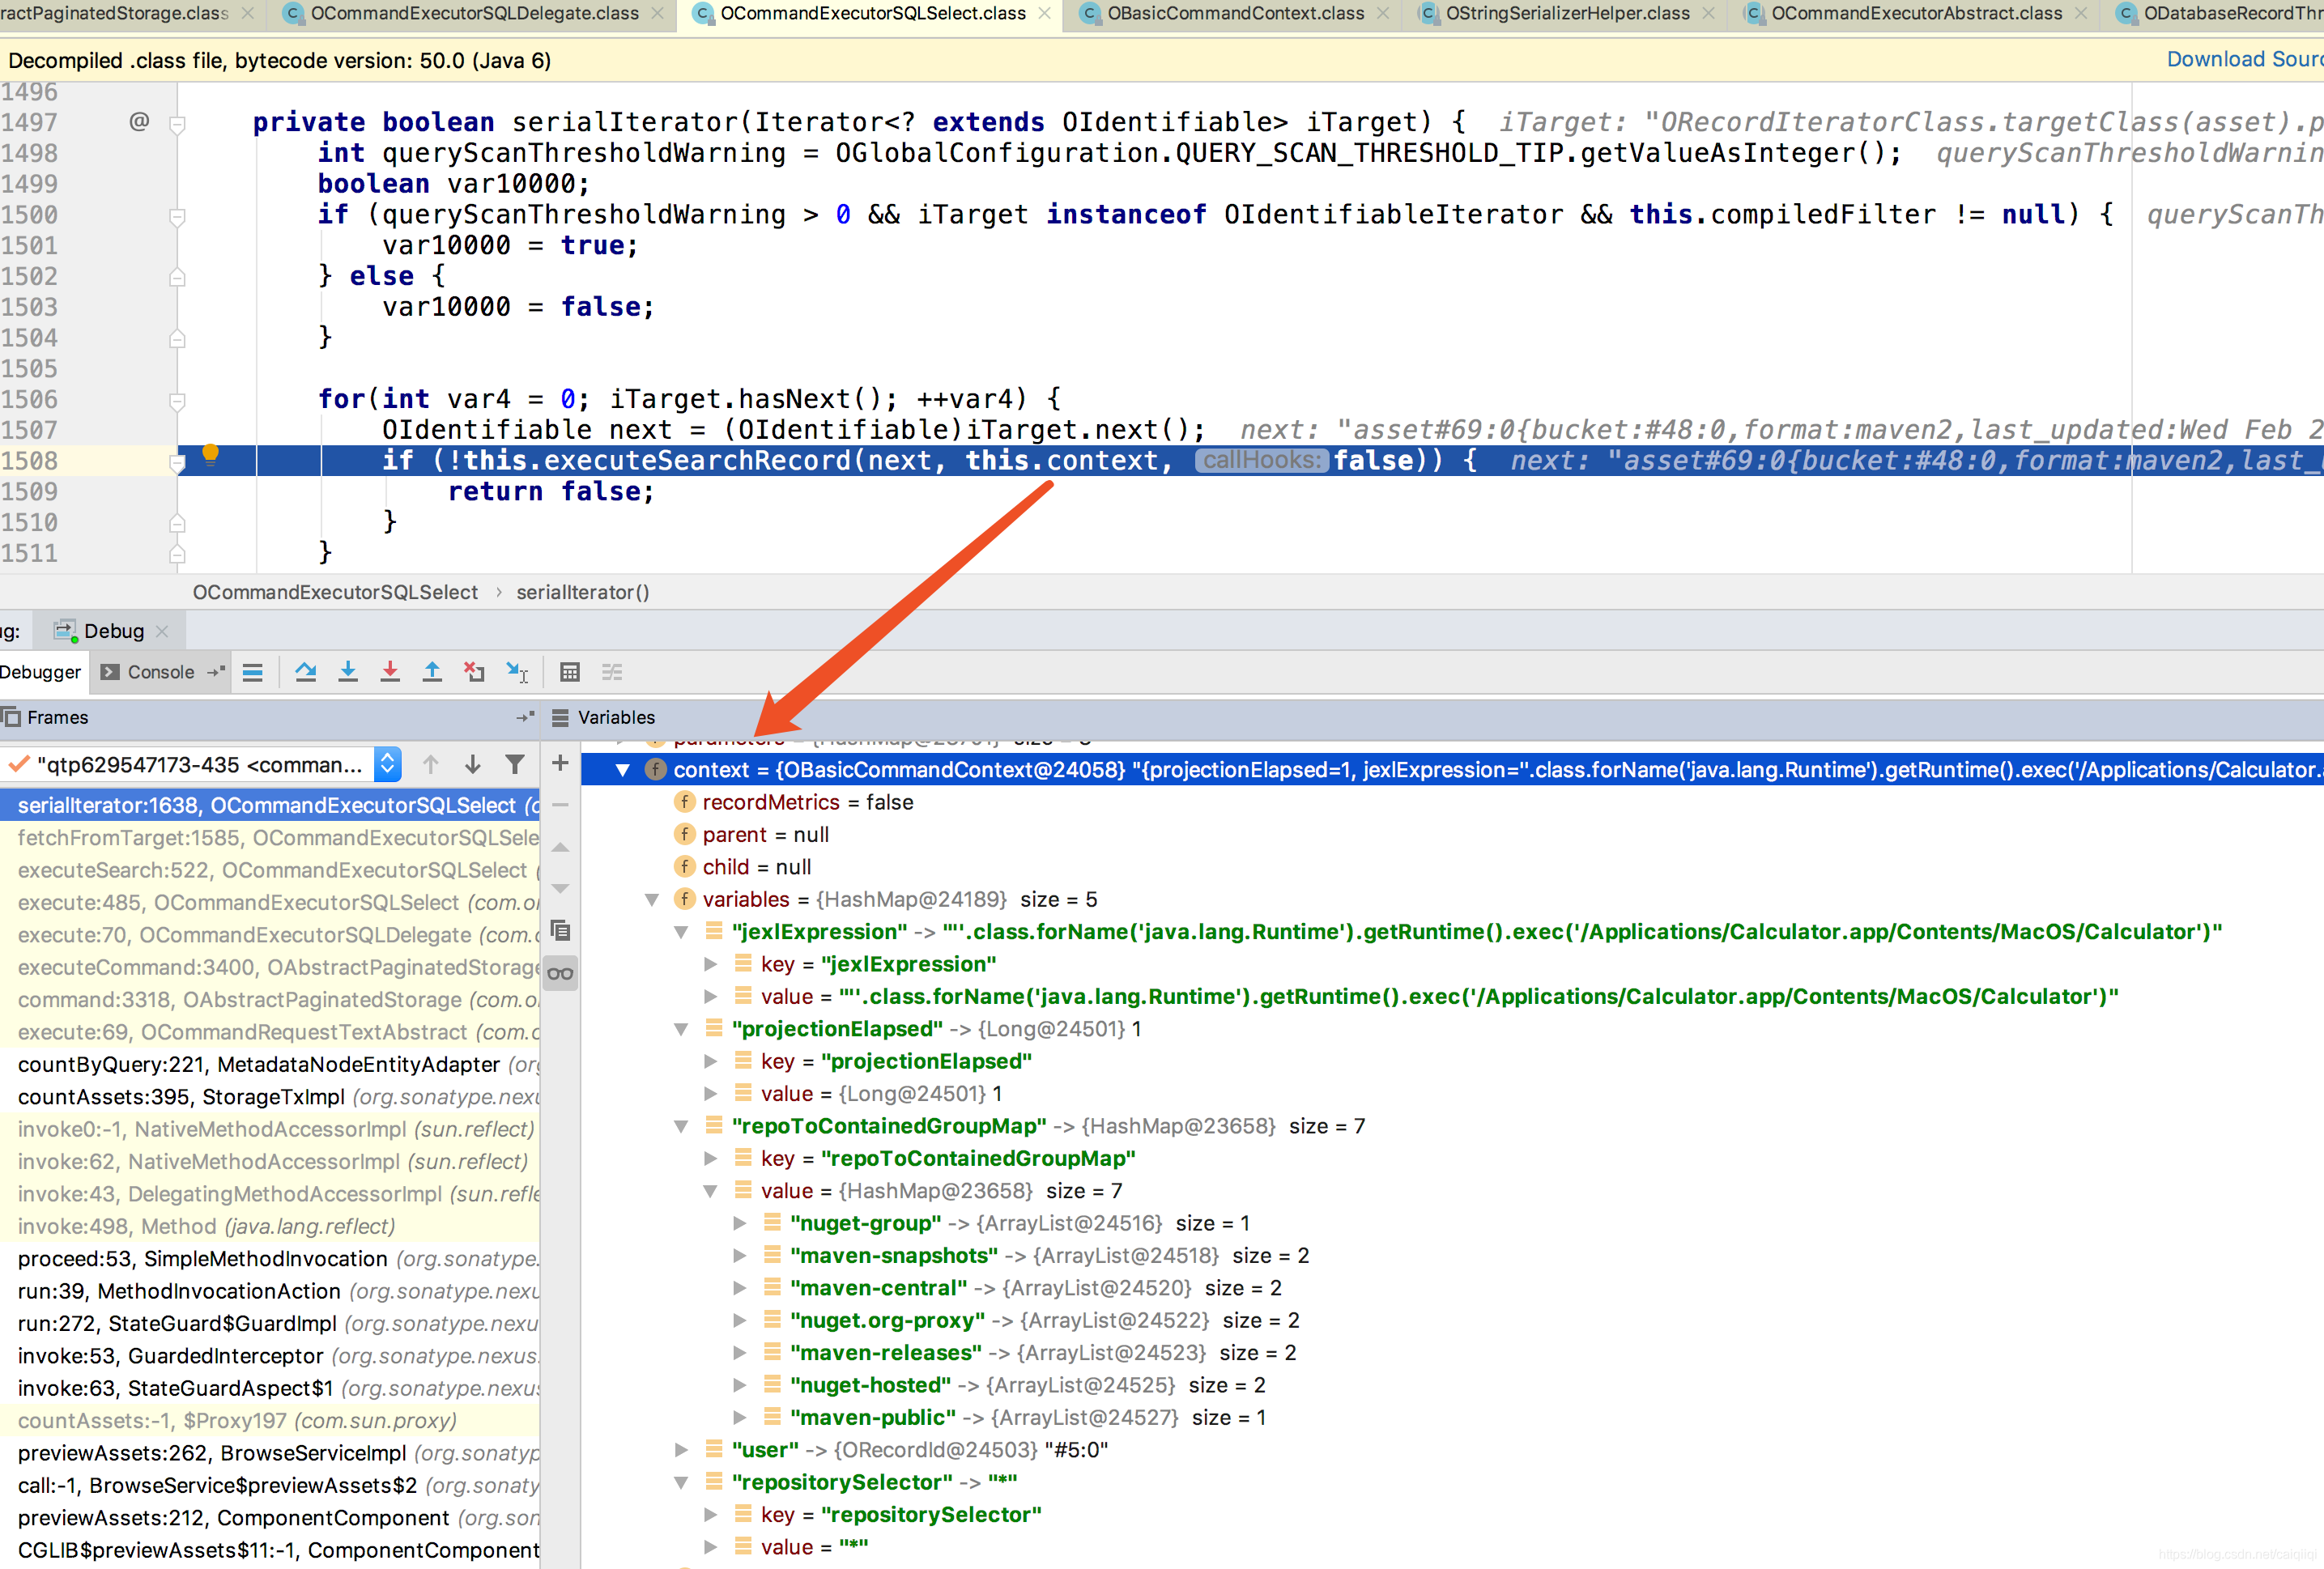Click the @ override marker on line 1497
The image size is (2324, 1569).
pos(139,122)
